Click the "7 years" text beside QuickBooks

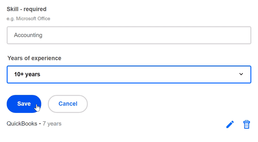[x=52, y=124]
